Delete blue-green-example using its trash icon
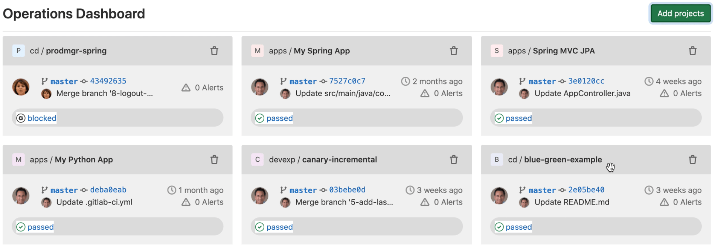 tap(693, 159)
